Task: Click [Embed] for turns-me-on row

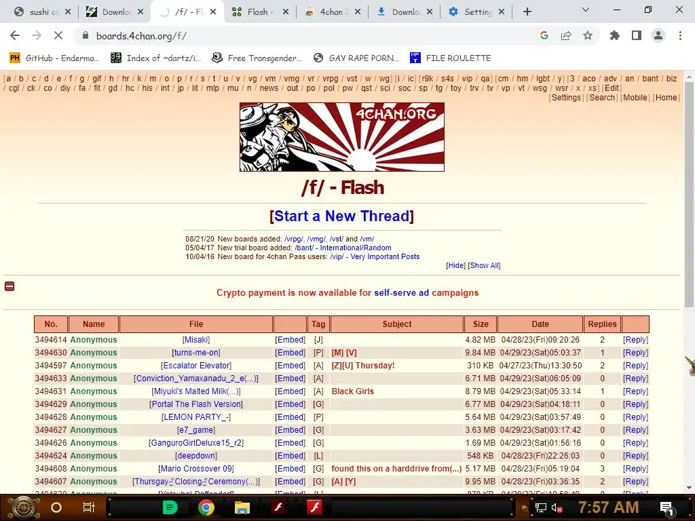Action: (290, 352)
